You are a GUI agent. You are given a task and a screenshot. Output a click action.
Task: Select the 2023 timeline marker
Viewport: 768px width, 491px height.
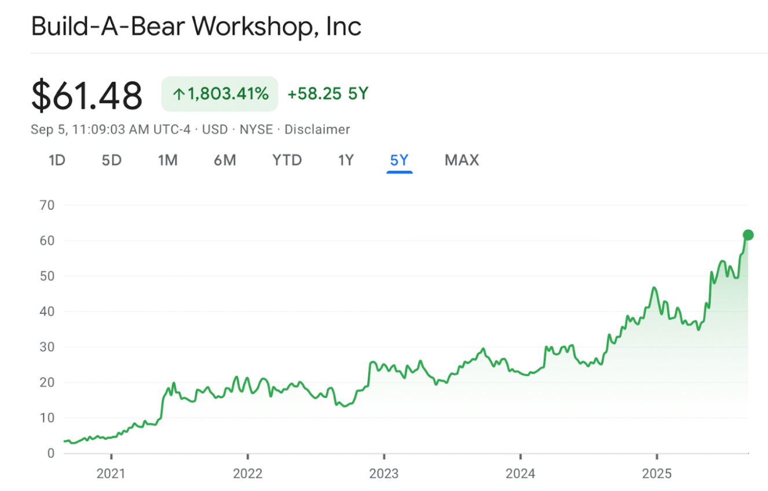[384, 474]
